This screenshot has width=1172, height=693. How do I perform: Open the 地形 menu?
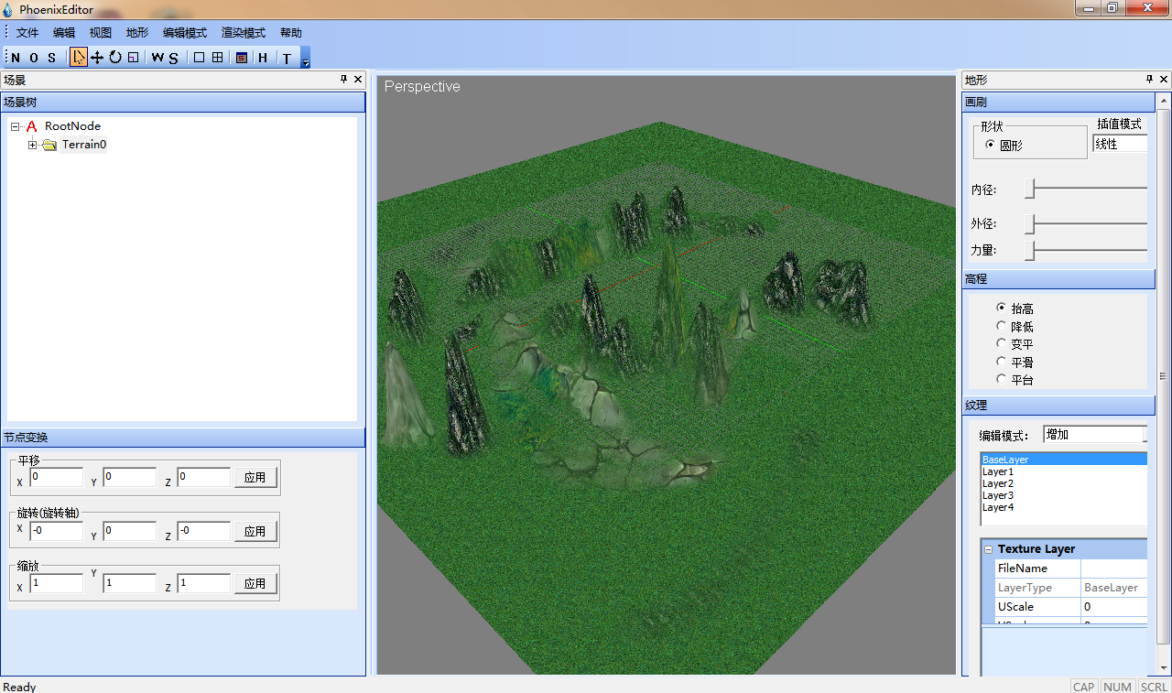click(137, 32)
